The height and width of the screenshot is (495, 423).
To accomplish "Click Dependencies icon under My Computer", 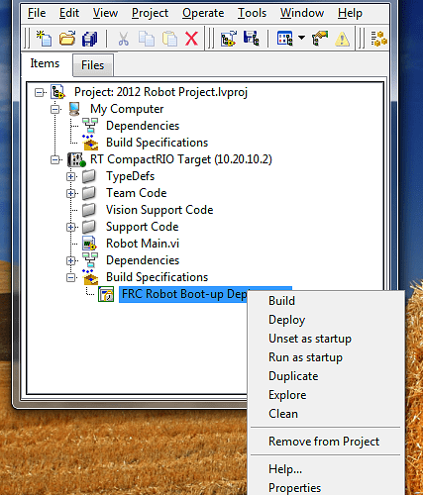I will 90,126.
